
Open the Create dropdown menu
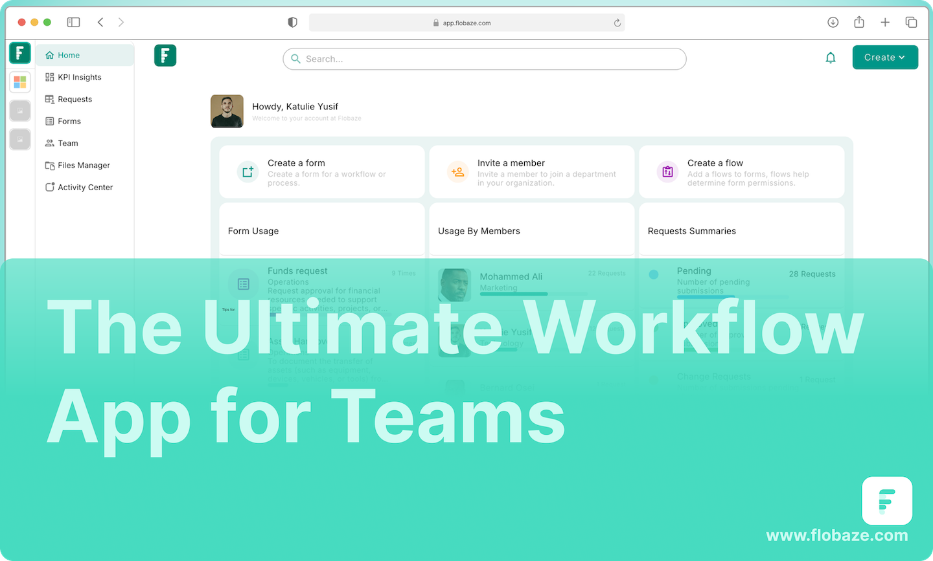tap(885, 57)
